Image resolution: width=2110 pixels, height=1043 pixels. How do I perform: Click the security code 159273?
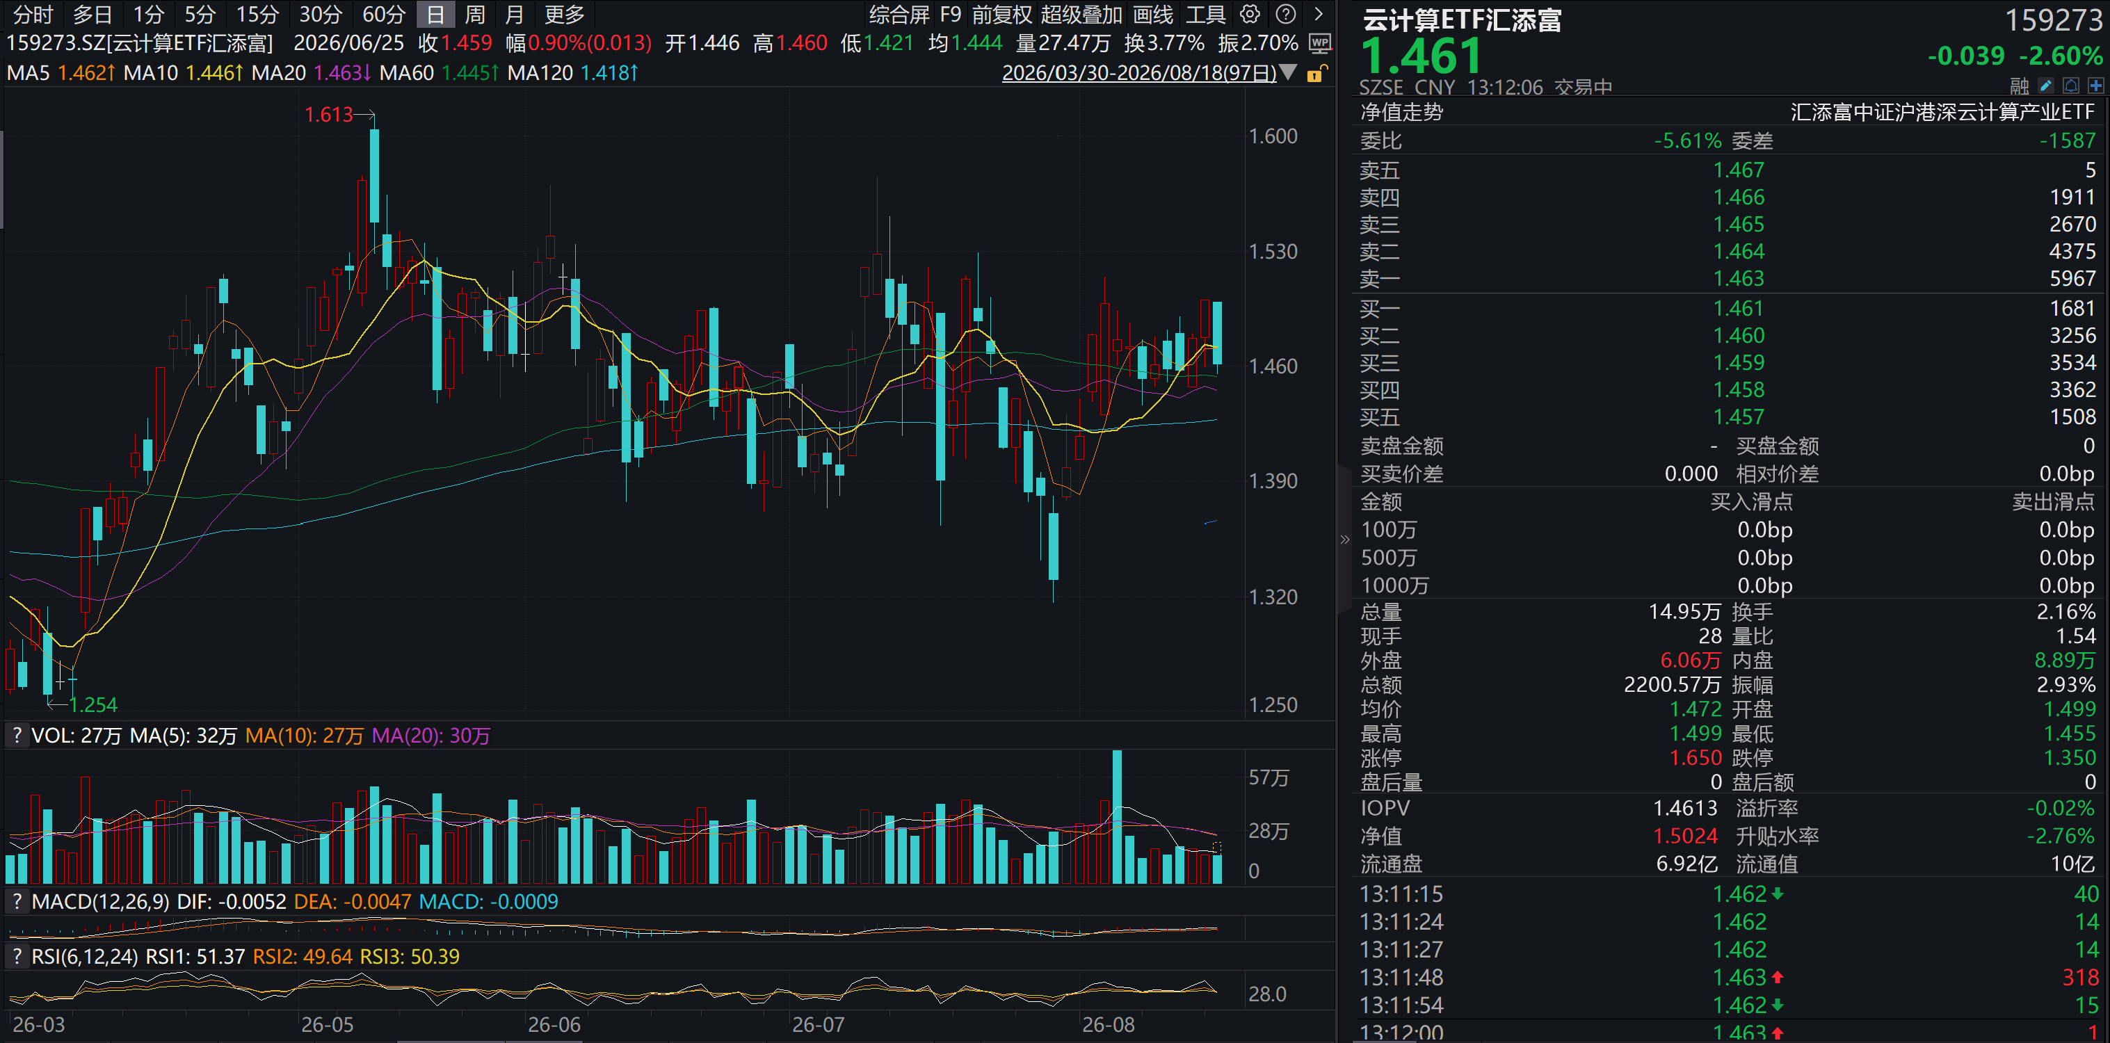point(2053,19)
